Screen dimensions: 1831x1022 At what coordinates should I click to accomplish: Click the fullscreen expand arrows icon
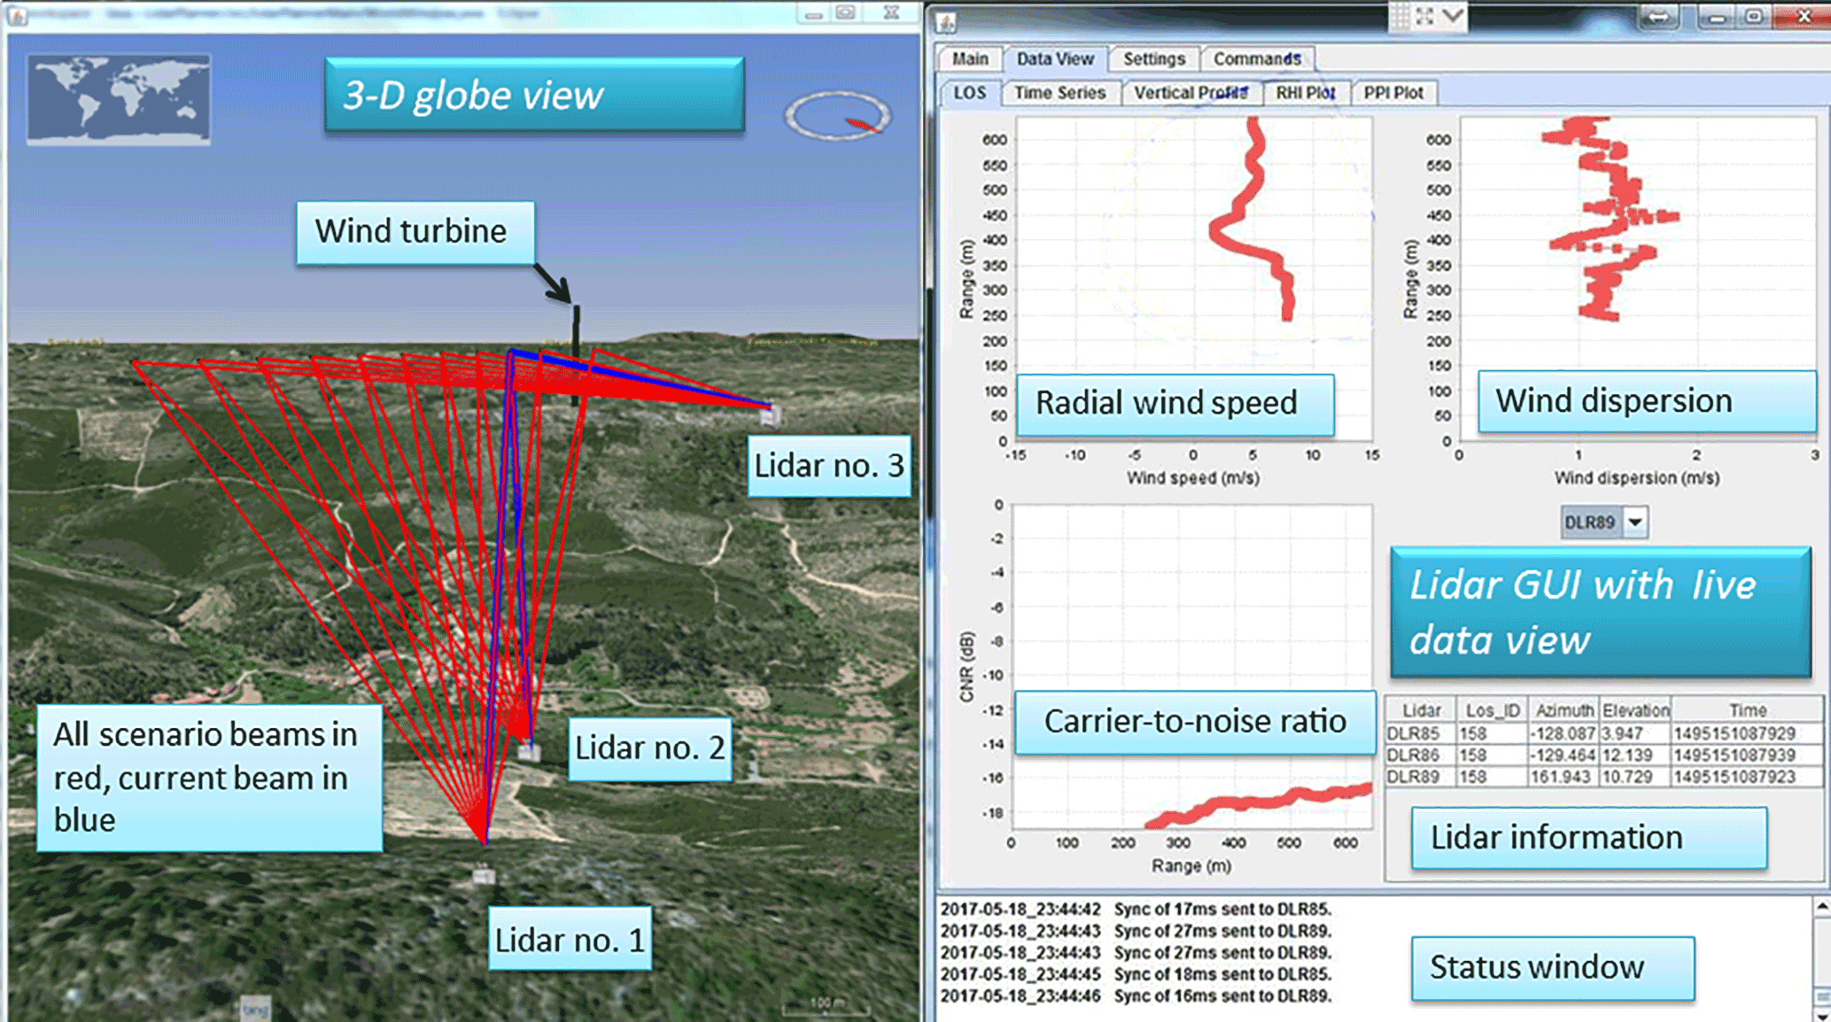coord(1424,16)
